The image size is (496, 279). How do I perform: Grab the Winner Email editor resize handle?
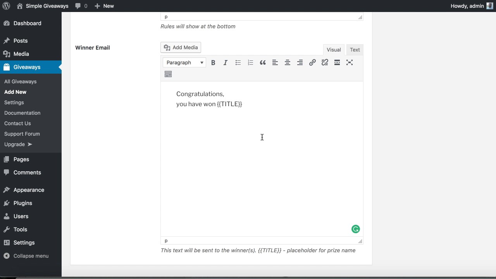click(360, 241)
